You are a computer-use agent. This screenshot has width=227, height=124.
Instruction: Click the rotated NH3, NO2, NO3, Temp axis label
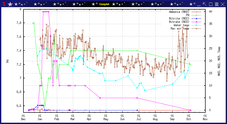click(219, 61)
